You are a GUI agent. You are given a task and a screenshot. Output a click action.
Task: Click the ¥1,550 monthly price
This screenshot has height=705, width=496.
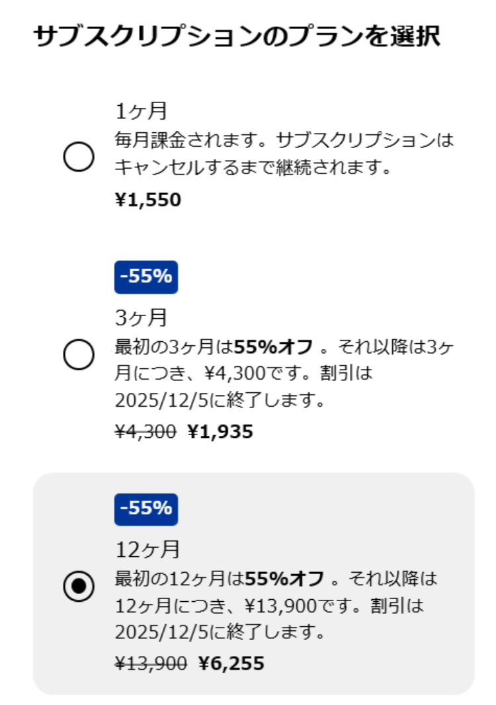[147, 200]
